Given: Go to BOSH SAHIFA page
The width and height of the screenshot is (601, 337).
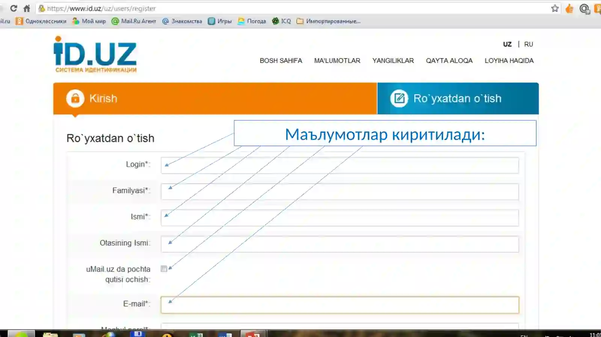Looking at the screenshot, I should coord(281,61).
